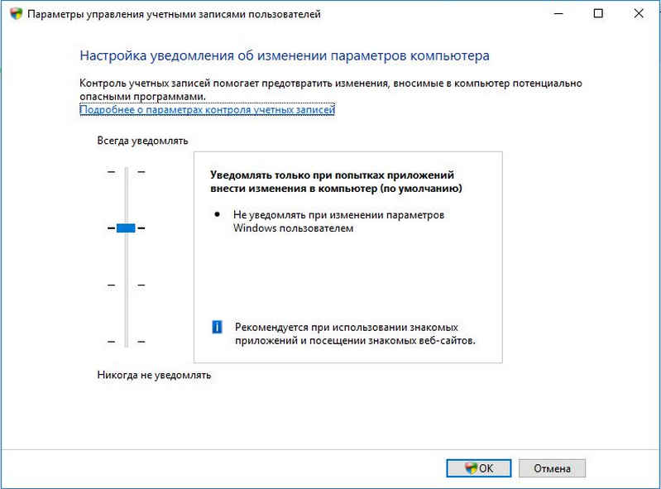Click 'Никогда не уведомлять' label
Screen dimensions: 661x489
pyautogui.click(x=154, y=375)
